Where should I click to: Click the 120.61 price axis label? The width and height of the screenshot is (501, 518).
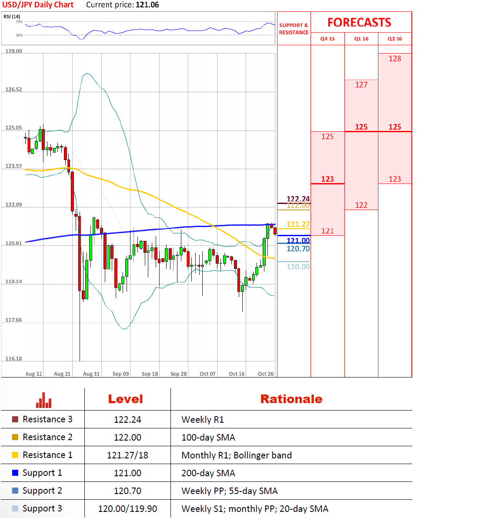(x=13, y=243)
